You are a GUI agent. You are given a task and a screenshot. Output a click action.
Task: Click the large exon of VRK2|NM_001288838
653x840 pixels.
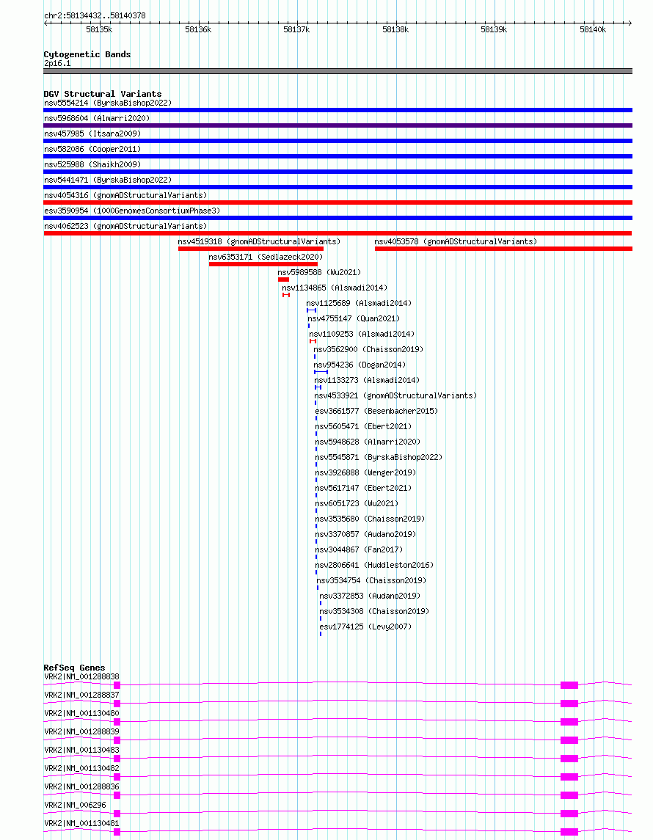coord(569,685)
